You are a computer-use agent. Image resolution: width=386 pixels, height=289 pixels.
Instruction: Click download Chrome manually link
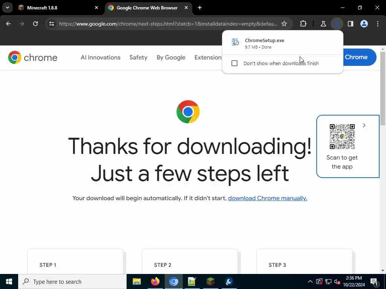click(x=268, y=198)
